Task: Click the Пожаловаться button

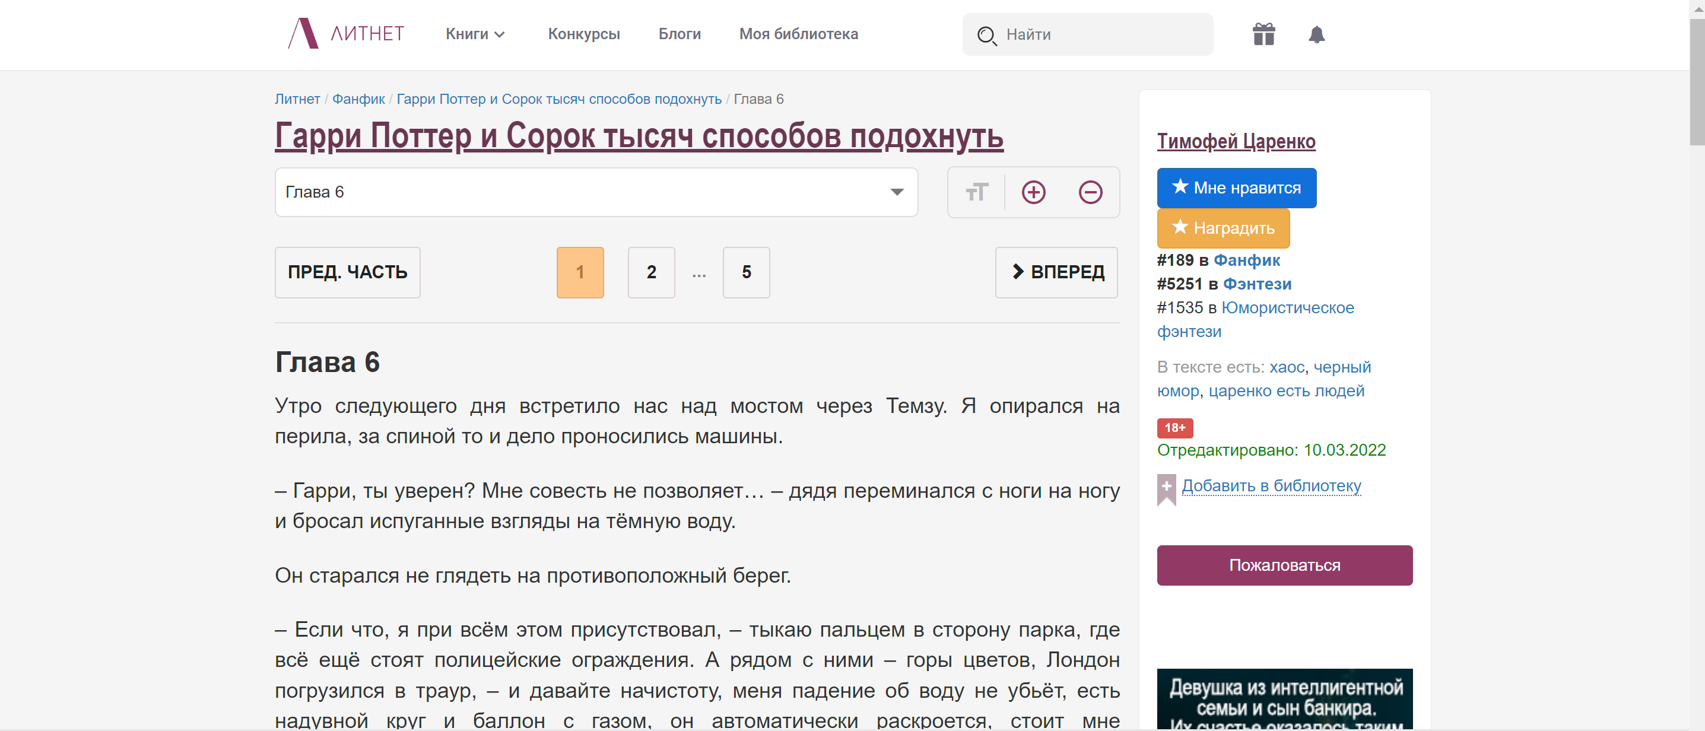Action: [x=1284, y=565]
